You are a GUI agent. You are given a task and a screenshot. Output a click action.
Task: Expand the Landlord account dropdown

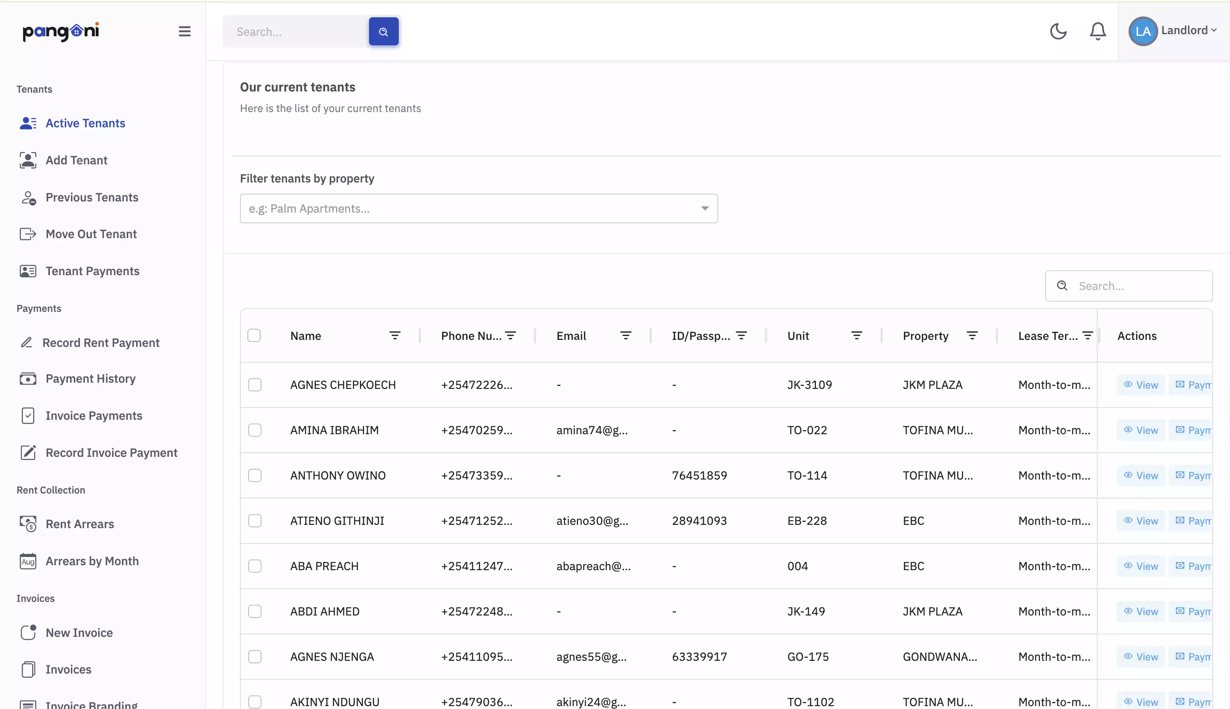point(1187,30)
